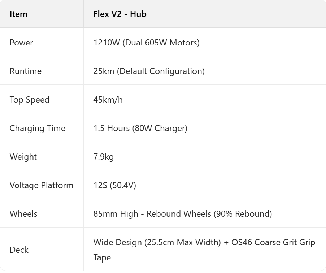The height and width of the screenshot is (273, 326).
Task: Click the '25km (Default Configuration)' cell
Action: pos(149,71)
